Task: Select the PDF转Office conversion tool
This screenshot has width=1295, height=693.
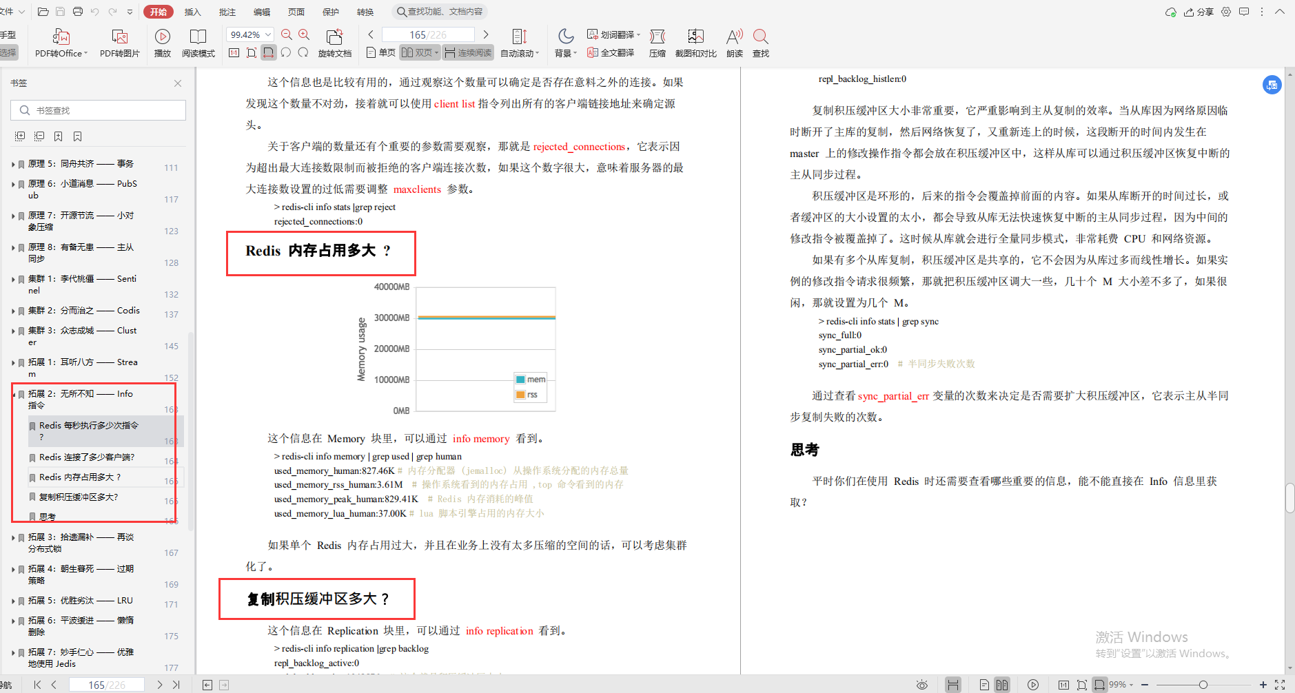Action: click(x=60, y=43)
